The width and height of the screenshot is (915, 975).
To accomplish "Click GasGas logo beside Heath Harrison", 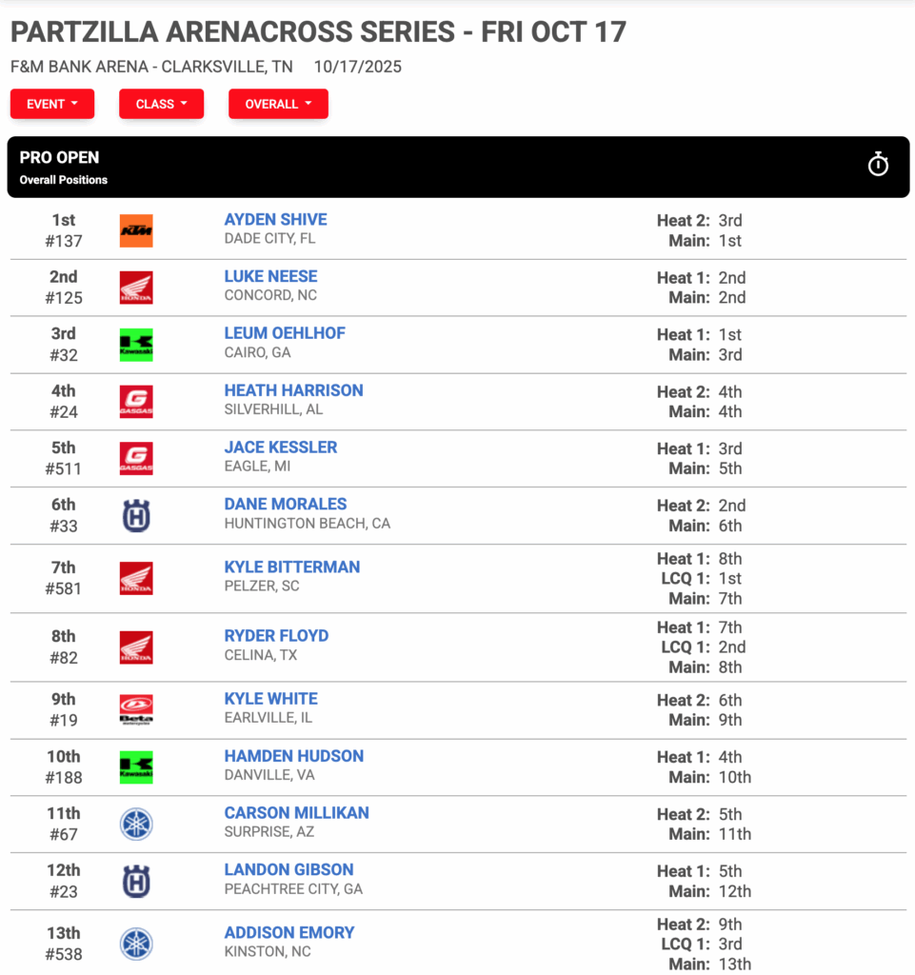I will click(136, 402).
